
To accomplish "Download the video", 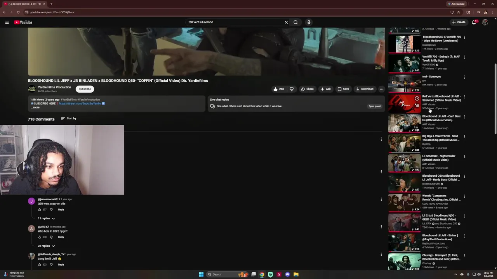I will [365, 89].
